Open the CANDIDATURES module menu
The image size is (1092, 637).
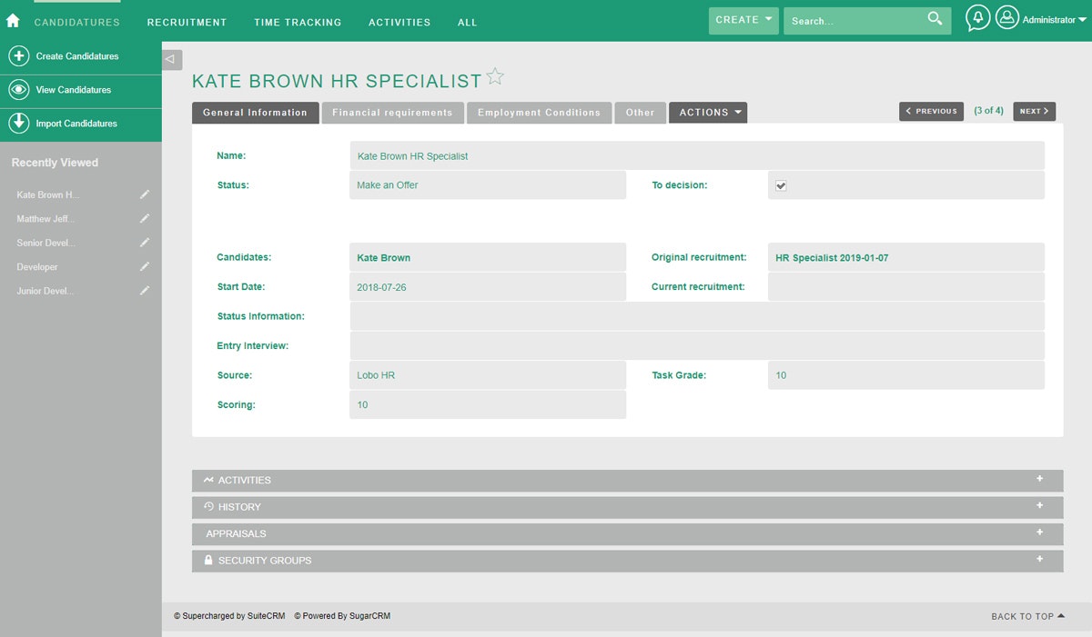[x=76, y=23]
